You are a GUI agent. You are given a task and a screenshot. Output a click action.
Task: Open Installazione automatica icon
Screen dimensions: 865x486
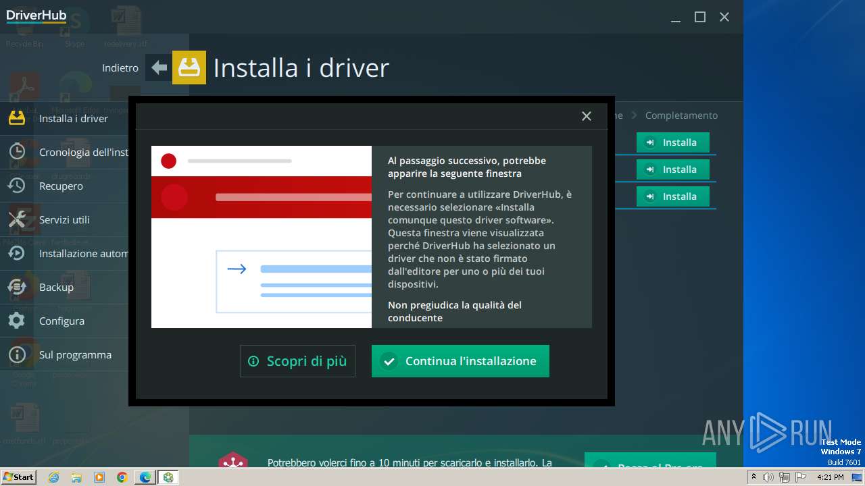[16, 253]
